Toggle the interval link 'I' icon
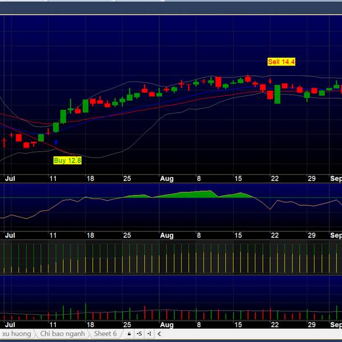 coord(149,333)
